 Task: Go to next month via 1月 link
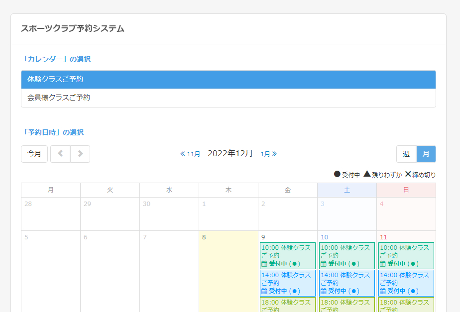point(269,154)
